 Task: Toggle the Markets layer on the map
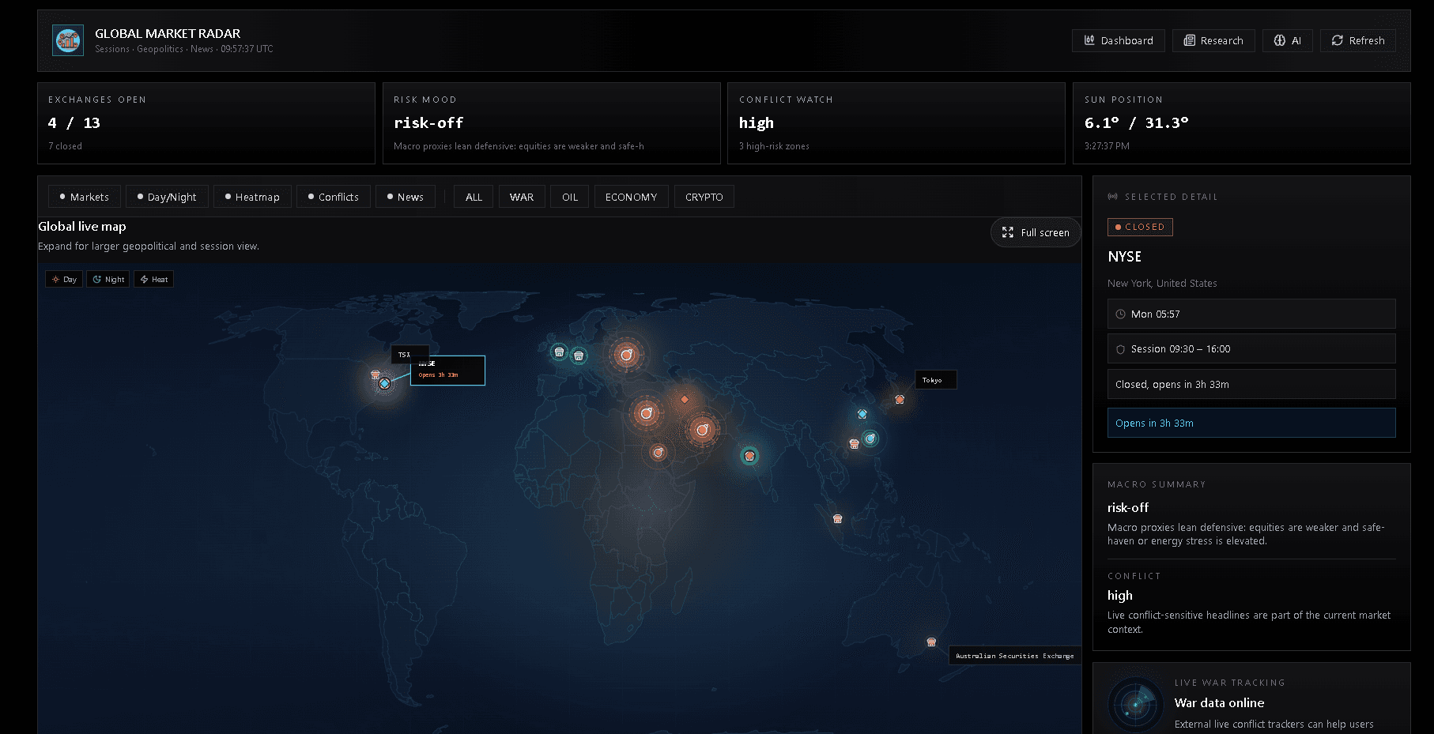pos(85,197)
